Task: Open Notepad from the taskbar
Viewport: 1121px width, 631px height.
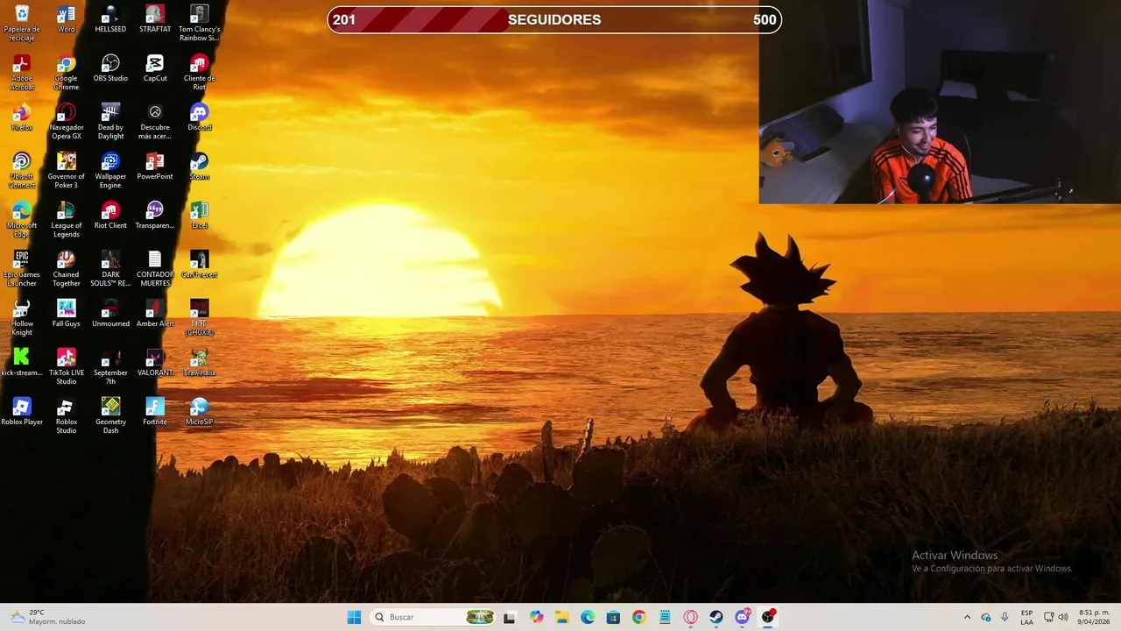Action: [x=665, y=617]
